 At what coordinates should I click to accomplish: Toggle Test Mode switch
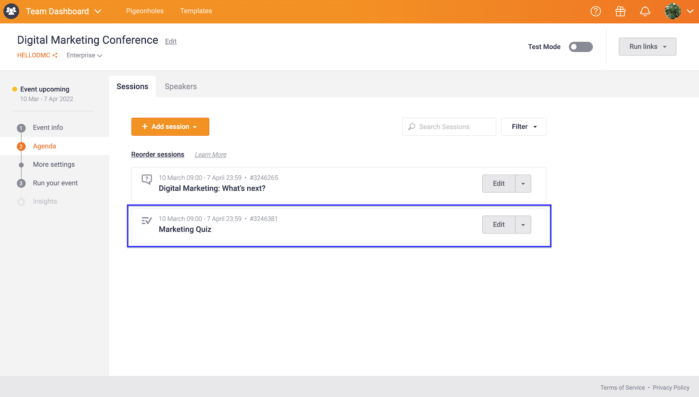580,47
